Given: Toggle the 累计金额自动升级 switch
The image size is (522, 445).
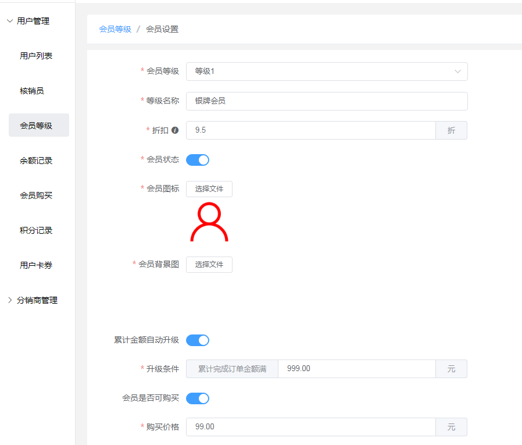Looking at the screenshot, I should (x=198, y=340).
